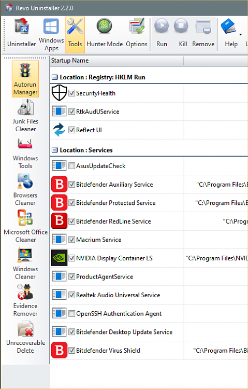Collapse the Location: Services group
The height and width of the screenshot is (389, 248).
[54, 150]
